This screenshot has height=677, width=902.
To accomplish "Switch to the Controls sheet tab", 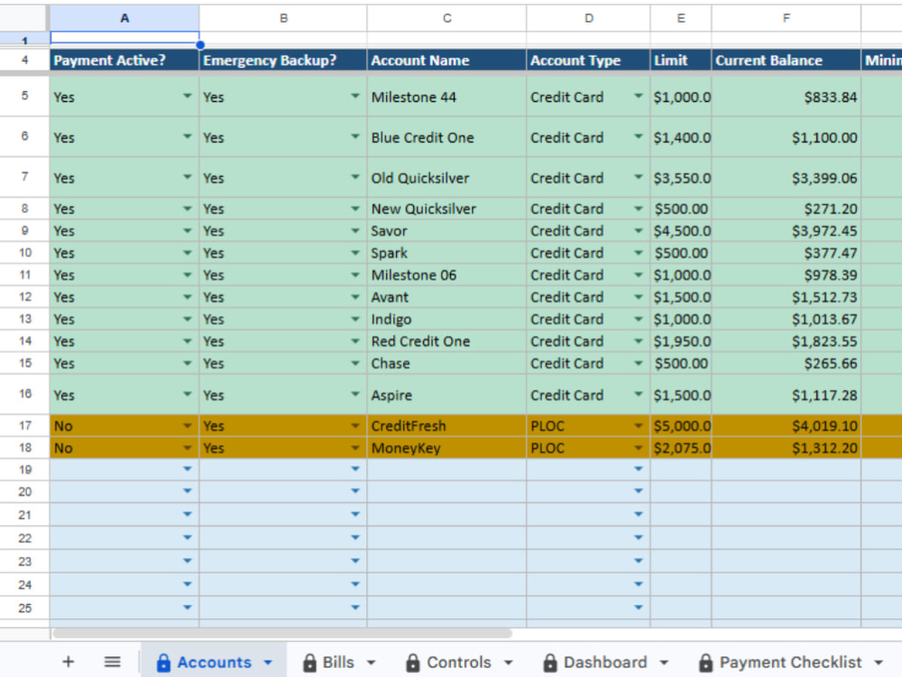I will 458,662.
